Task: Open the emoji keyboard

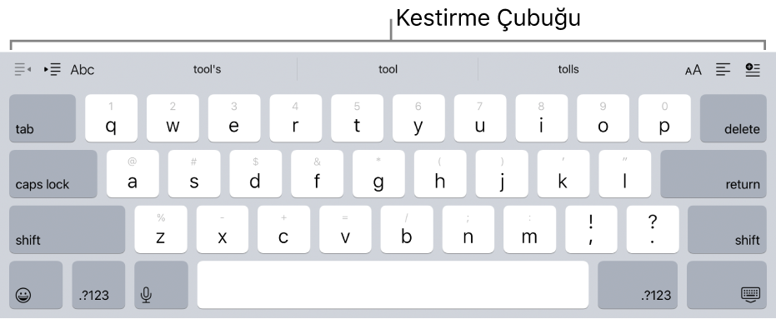Action: click(36, 285)
